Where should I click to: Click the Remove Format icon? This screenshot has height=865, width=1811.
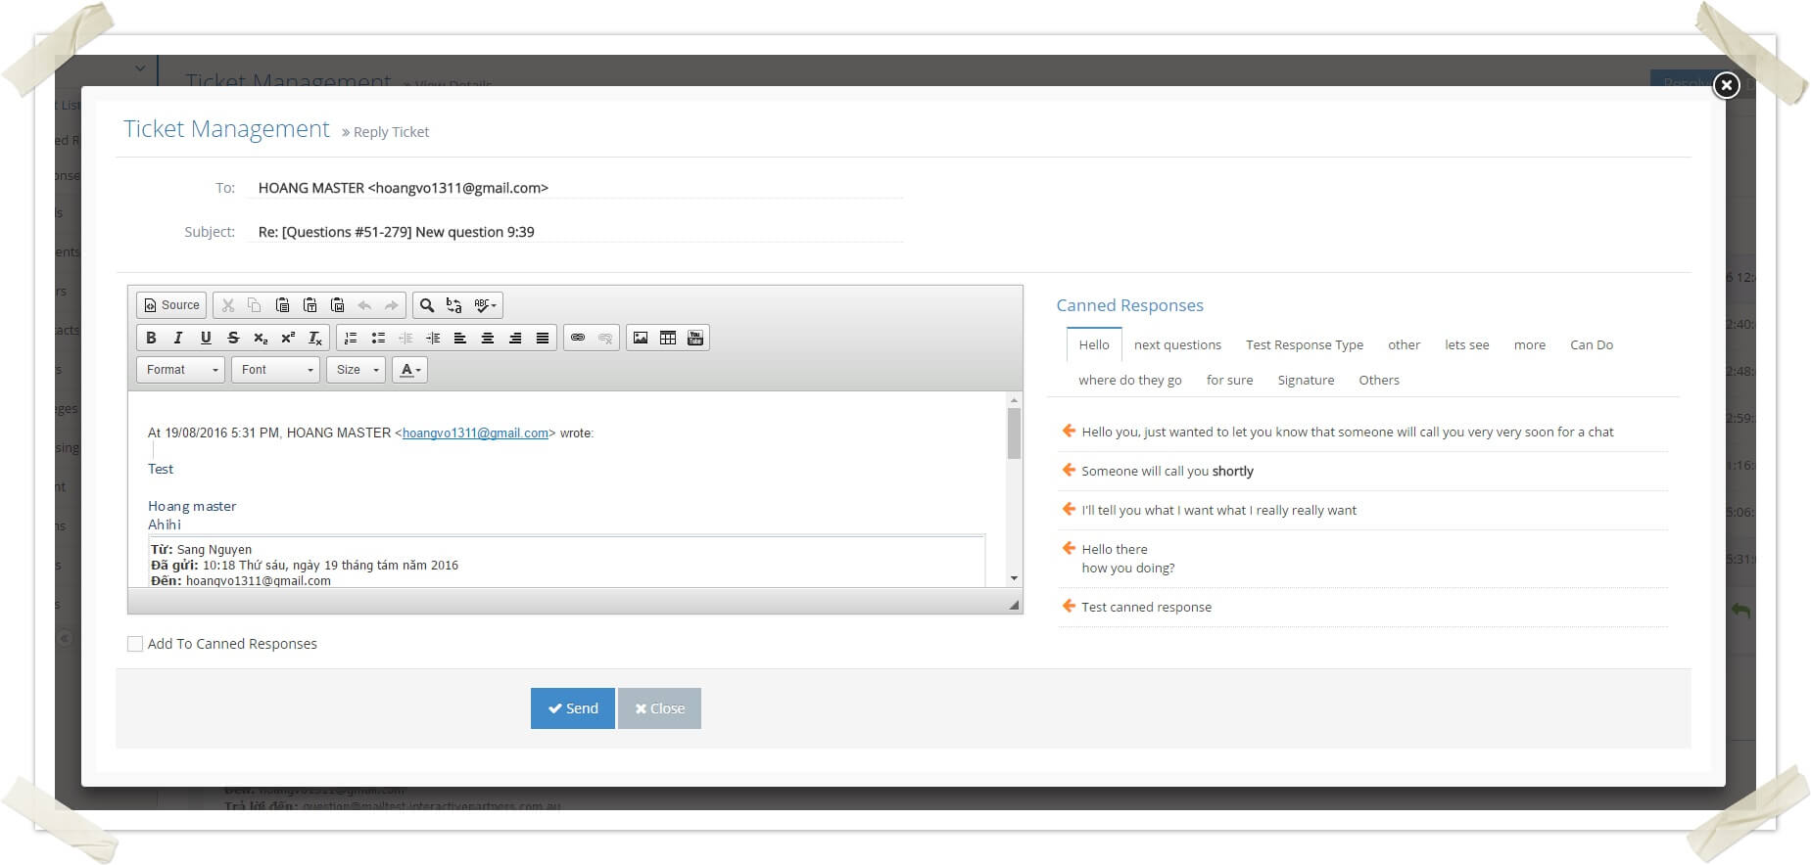pos(315,338)
